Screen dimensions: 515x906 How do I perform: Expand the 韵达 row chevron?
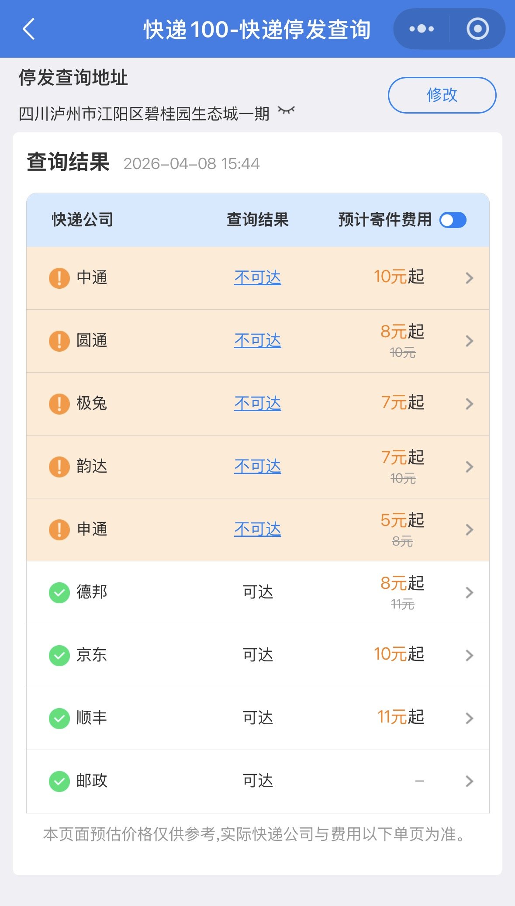[x=469, y=467]
